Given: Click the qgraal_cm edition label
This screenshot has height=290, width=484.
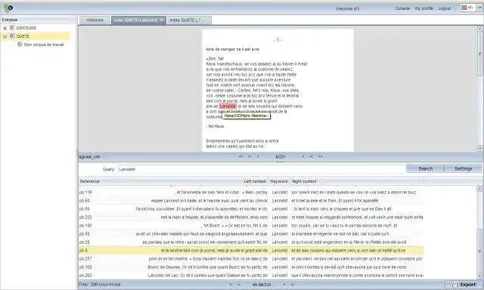Looking at the screenshot, I should click(x=89, y=156).
